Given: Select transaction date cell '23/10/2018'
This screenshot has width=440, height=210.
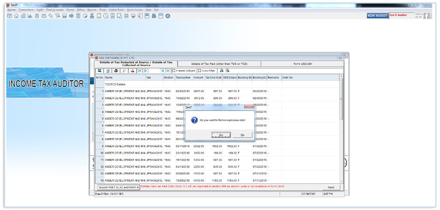Looking at the screenshot, I should click(x=183, y=153).
